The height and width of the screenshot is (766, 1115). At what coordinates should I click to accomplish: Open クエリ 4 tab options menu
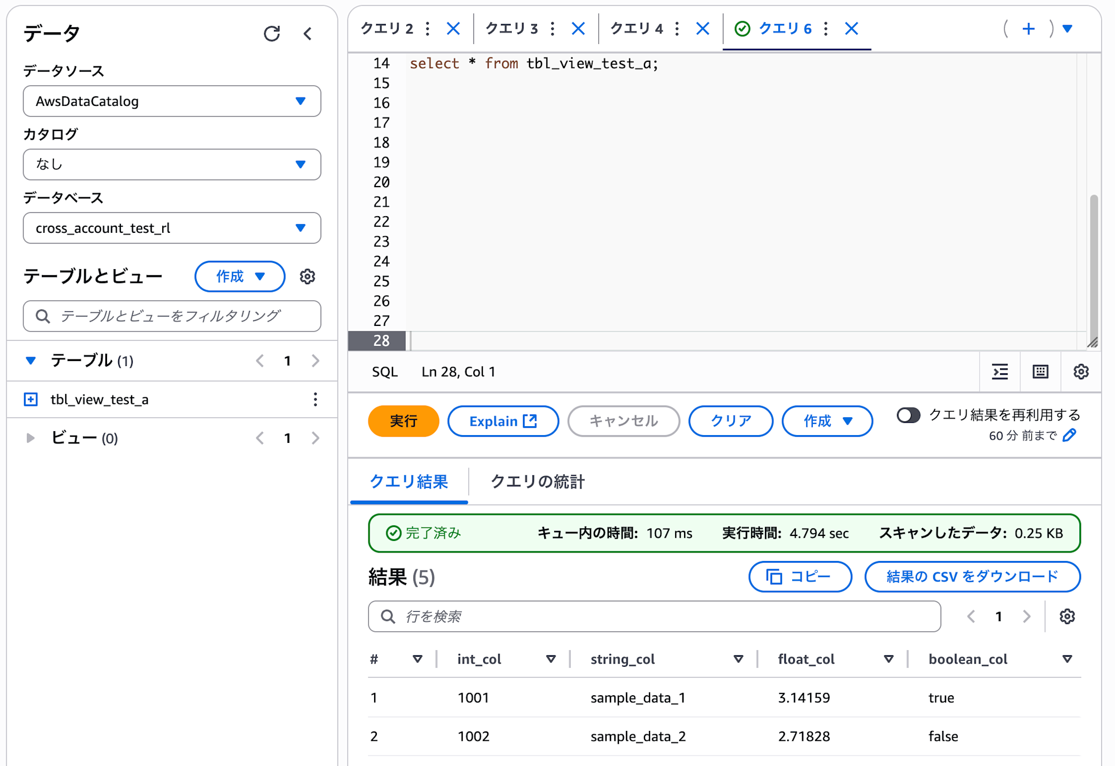[x=677, y=28]
